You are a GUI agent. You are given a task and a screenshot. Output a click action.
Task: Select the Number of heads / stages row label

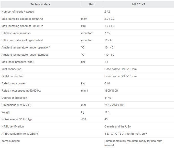tap(18, 12)
